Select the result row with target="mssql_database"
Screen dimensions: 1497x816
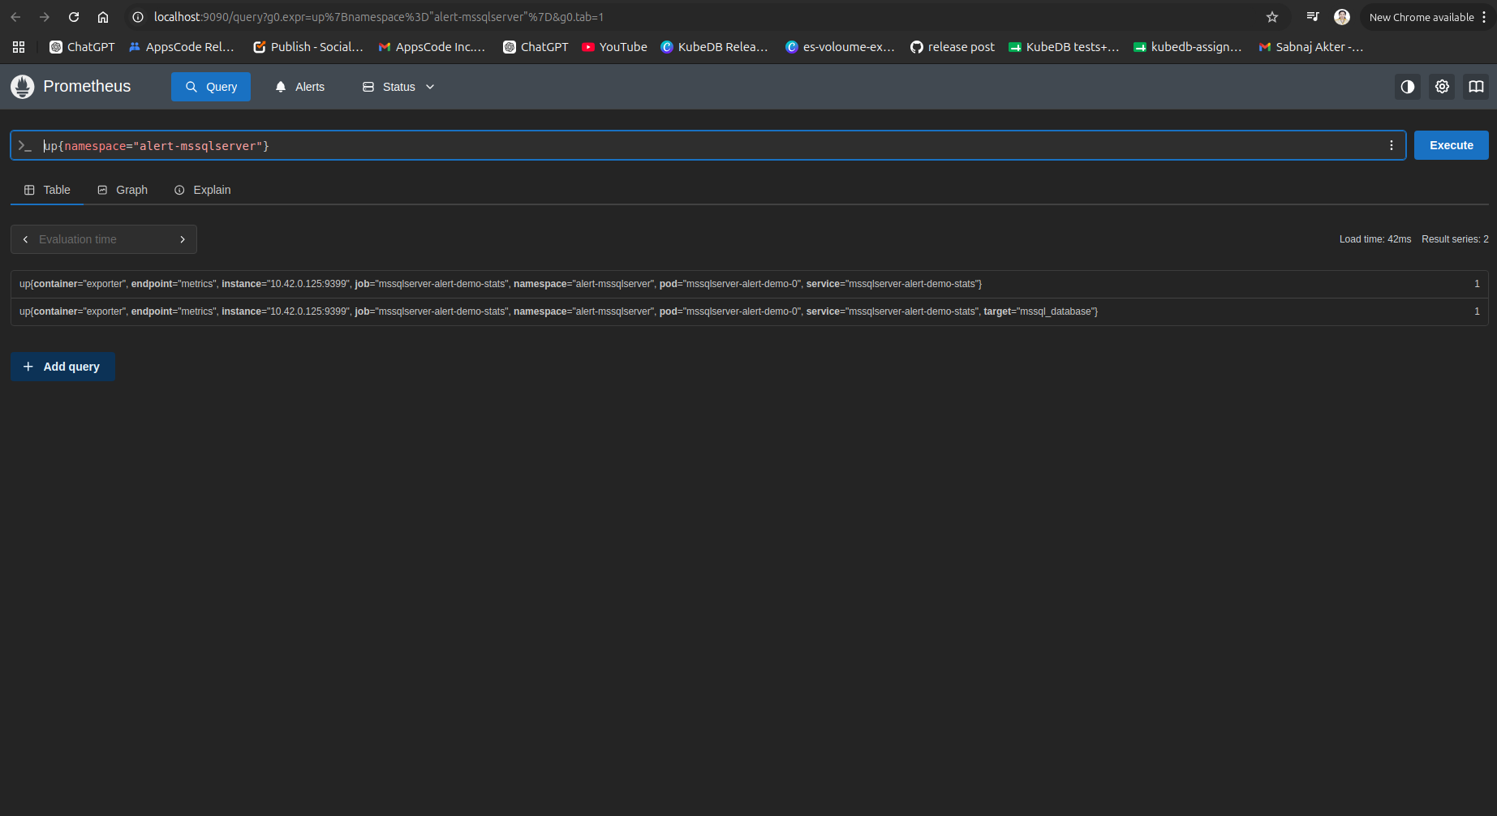[749, 311]
